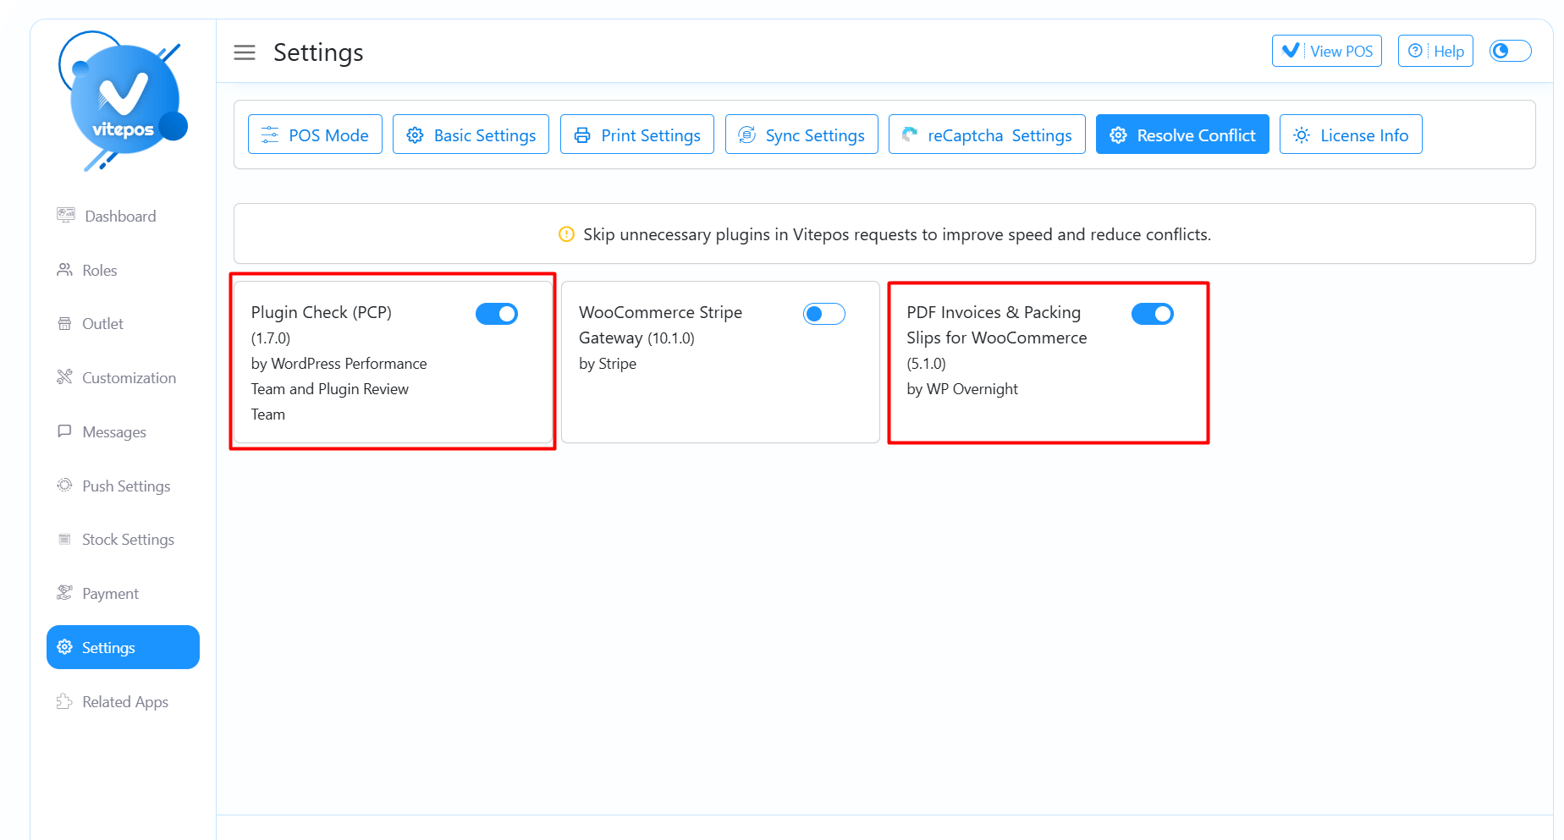Switch to Basic Settings tab
Image resolution: width=1564 pixels, height=840 pixels.
click(x=471, y=135)
